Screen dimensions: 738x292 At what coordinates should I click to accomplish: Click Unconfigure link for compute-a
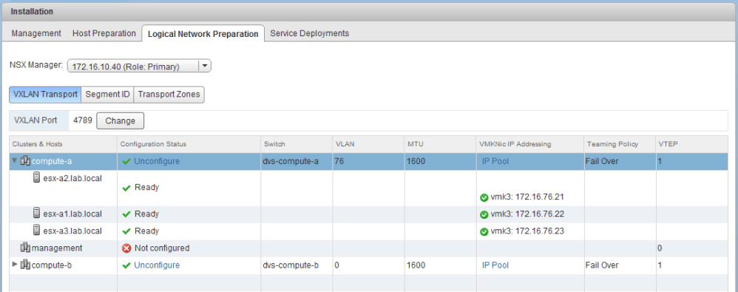tap(157, 161)
